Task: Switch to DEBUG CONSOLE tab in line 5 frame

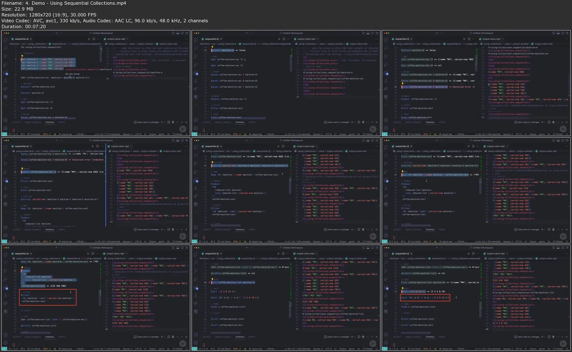Action: pos(33,122)
